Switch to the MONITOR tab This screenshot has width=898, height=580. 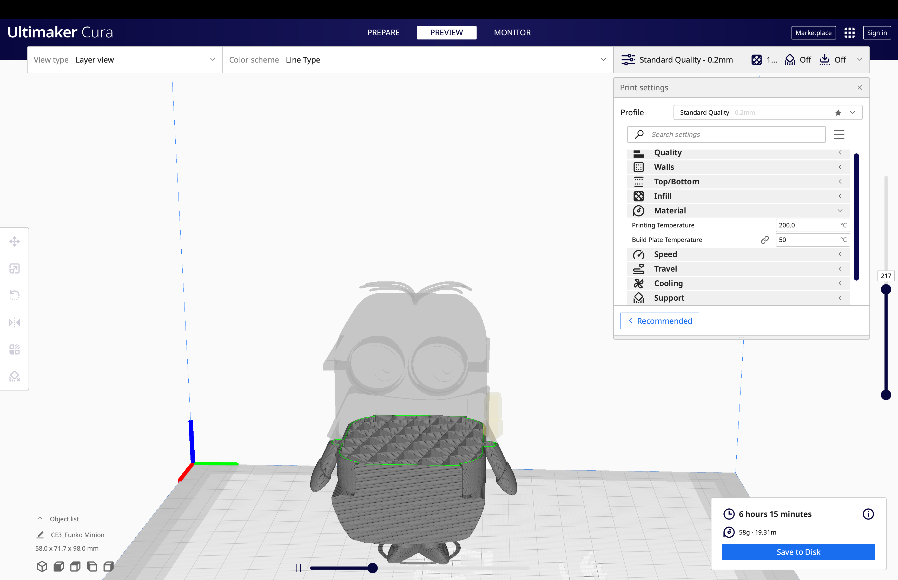point(512,32)
